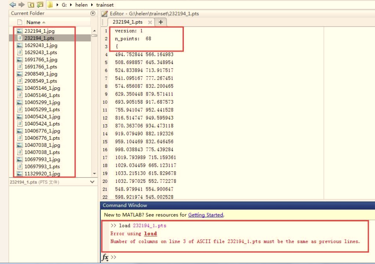375x264 pixels.
Task: Click the underlined load error link
Action: click(150, 234)
